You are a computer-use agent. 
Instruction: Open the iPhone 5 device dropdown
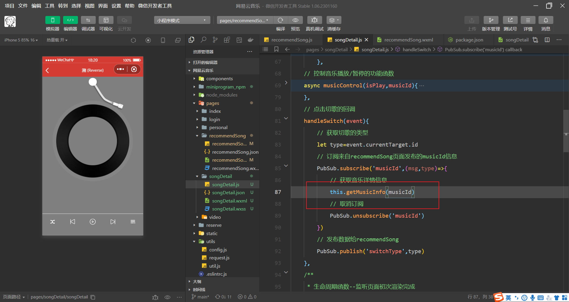[x=21, y=40]
